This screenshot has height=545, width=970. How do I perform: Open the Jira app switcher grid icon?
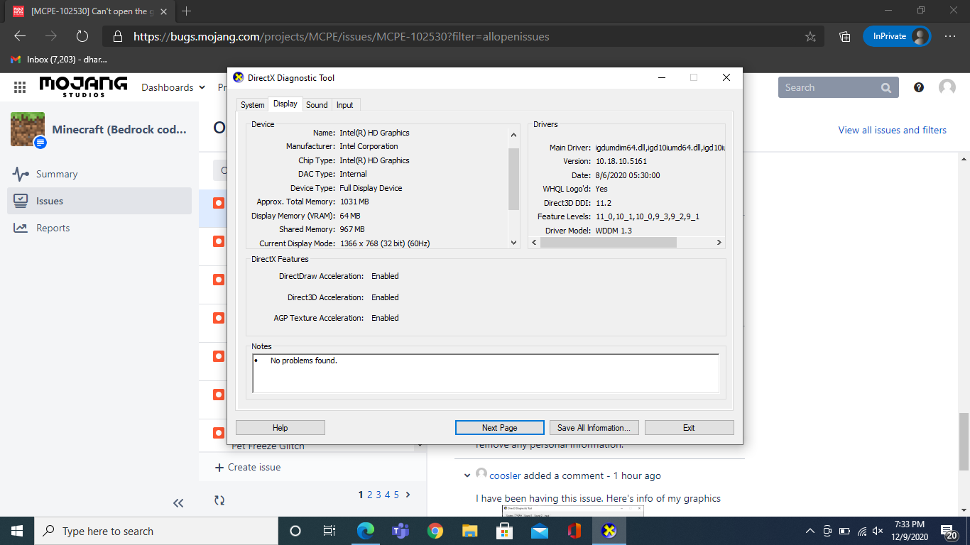pos(20,87)
